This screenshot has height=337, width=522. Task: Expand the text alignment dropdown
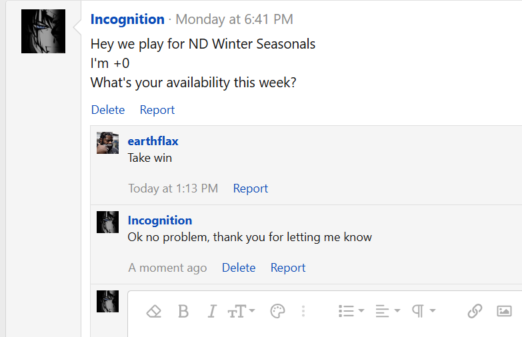tap(387, 311)
